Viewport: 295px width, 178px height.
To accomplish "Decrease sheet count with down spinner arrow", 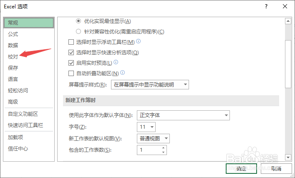I will click(163, 152).
